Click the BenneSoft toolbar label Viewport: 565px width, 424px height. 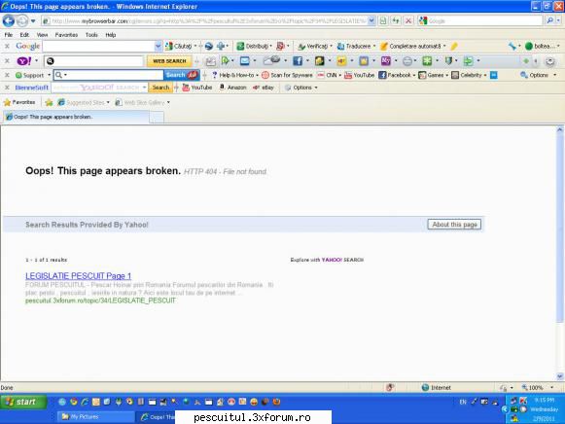pos(31,88)
